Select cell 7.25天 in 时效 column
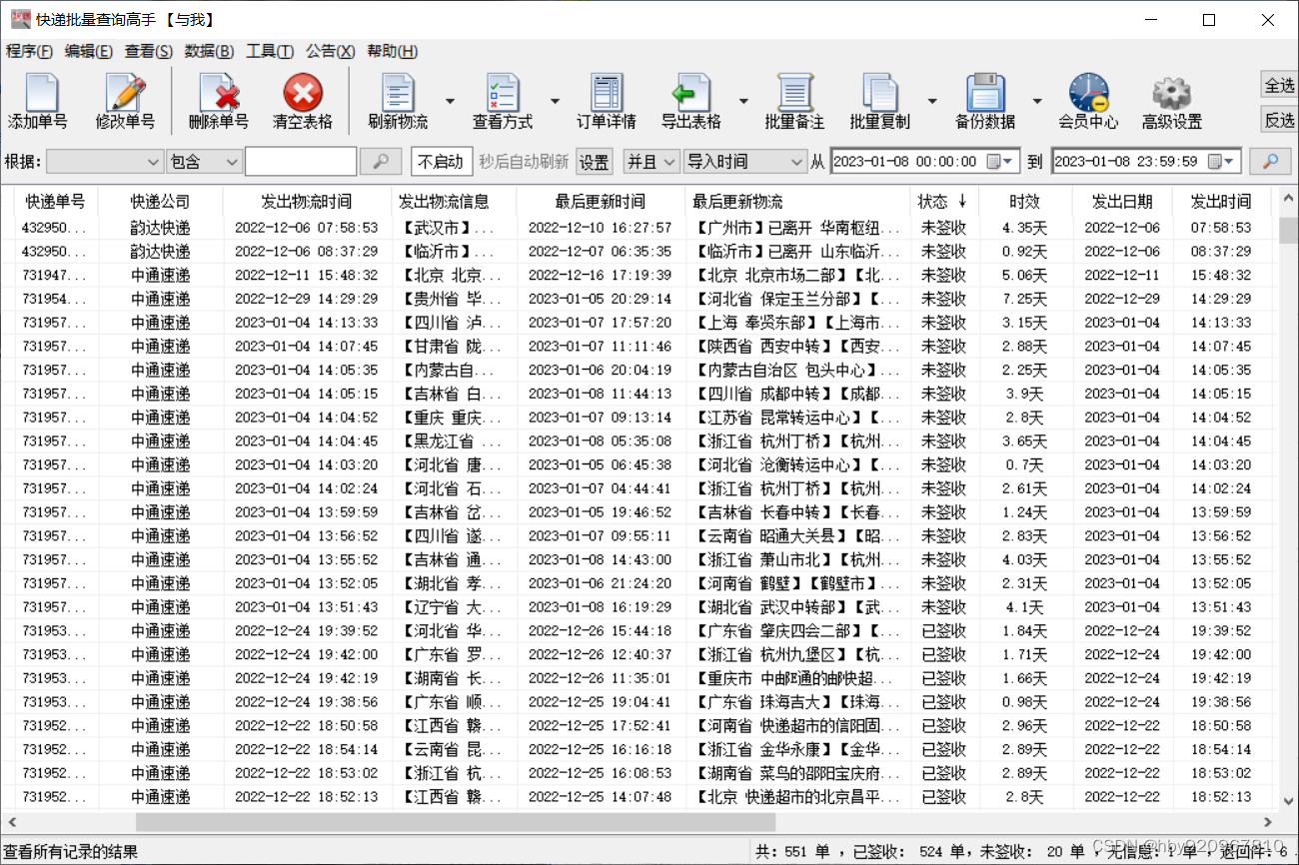 [x=1024, y=299]
